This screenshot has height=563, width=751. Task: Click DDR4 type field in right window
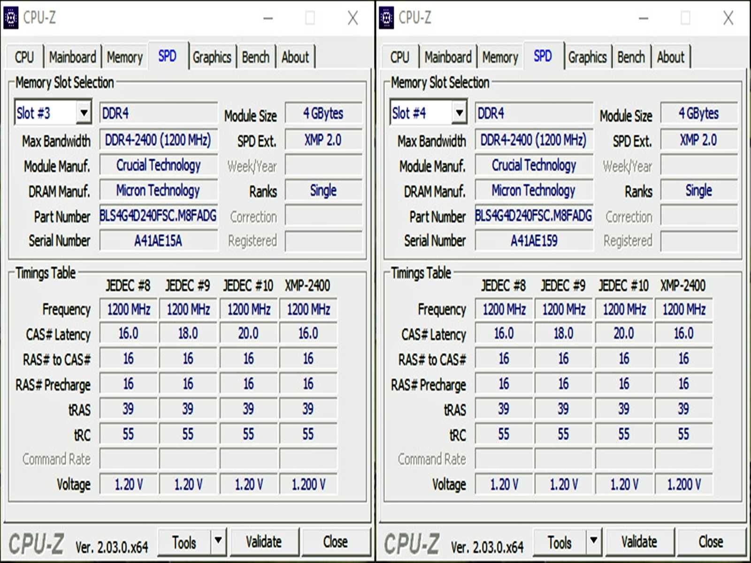tap(534, 113)
